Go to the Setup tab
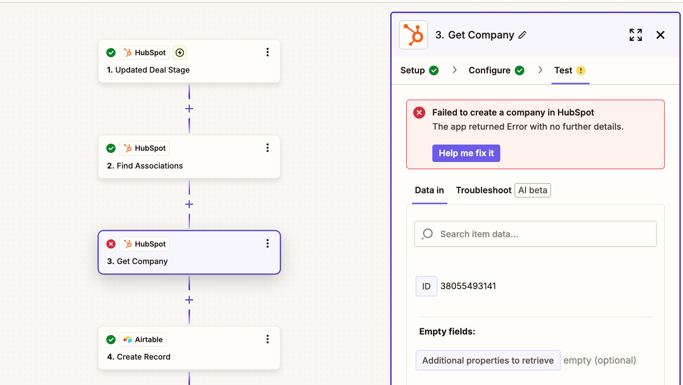Viewport: 683px width, 385px height. tap(419, 70)
